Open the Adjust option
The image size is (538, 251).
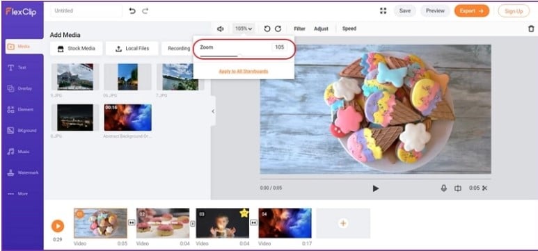tap(321, 29)
